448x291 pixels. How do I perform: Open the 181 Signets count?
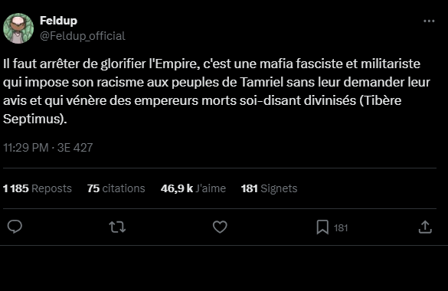[269, 188]
